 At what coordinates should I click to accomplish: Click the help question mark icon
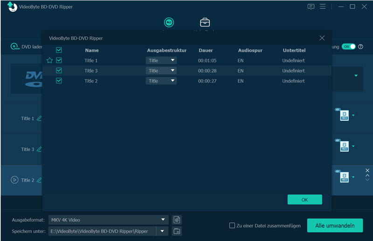pyautogui.click(x=360, y=47)
